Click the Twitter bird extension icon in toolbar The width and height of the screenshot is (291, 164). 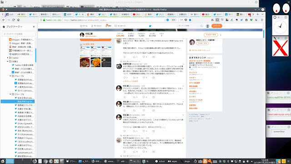tap(241, 20)
